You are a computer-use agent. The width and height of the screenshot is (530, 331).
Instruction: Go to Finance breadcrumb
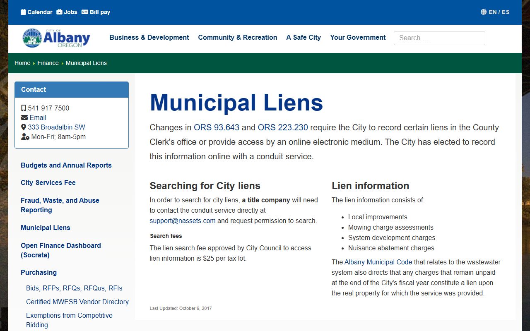click(48, 63)
